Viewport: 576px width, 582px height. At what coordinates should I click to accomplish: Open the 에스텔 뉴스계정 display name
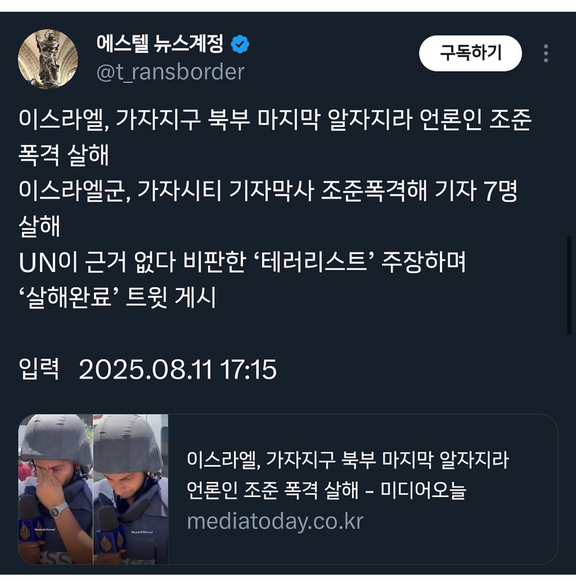(160, 44)
